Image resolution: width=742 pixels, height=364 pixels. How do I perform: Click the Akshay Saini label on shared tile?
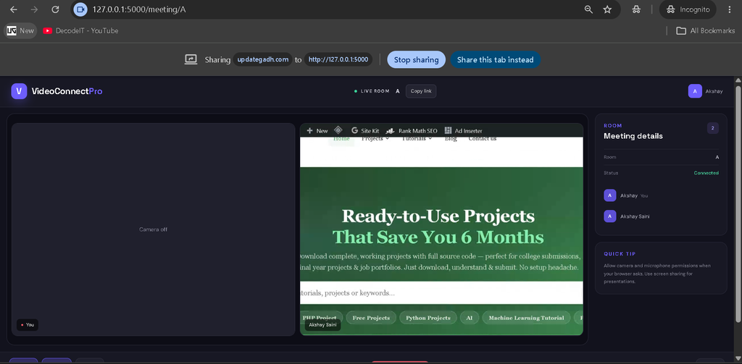(x=322, y=325)
